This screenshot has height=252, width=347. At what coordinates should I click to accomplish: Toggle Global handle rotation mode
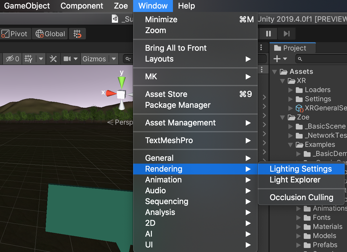point(50,34)
